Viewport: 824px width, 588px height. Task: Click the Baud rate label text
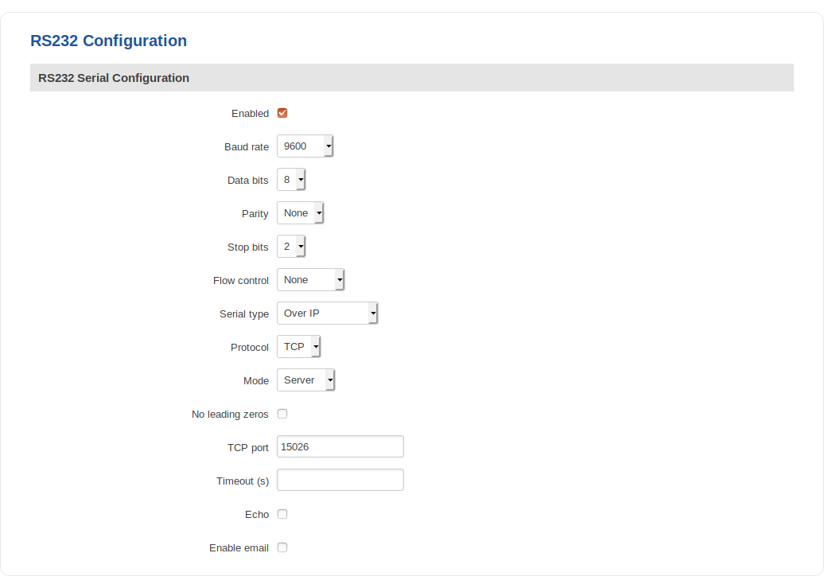click(247, 147)
